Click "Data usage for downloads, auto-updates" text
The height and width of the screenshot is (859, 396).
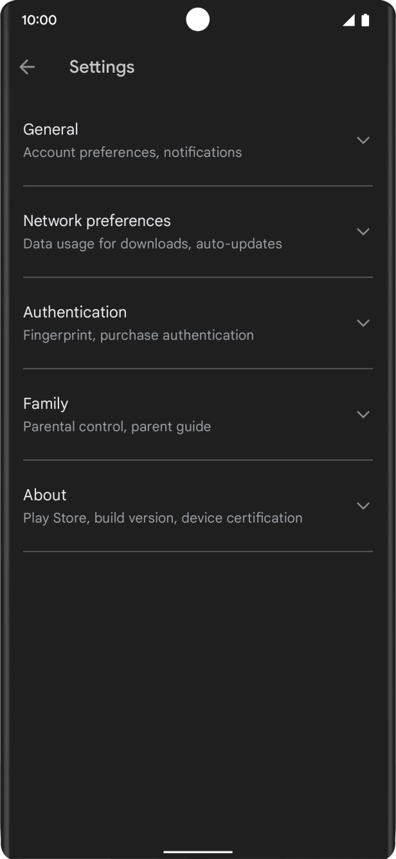(152, 244)
